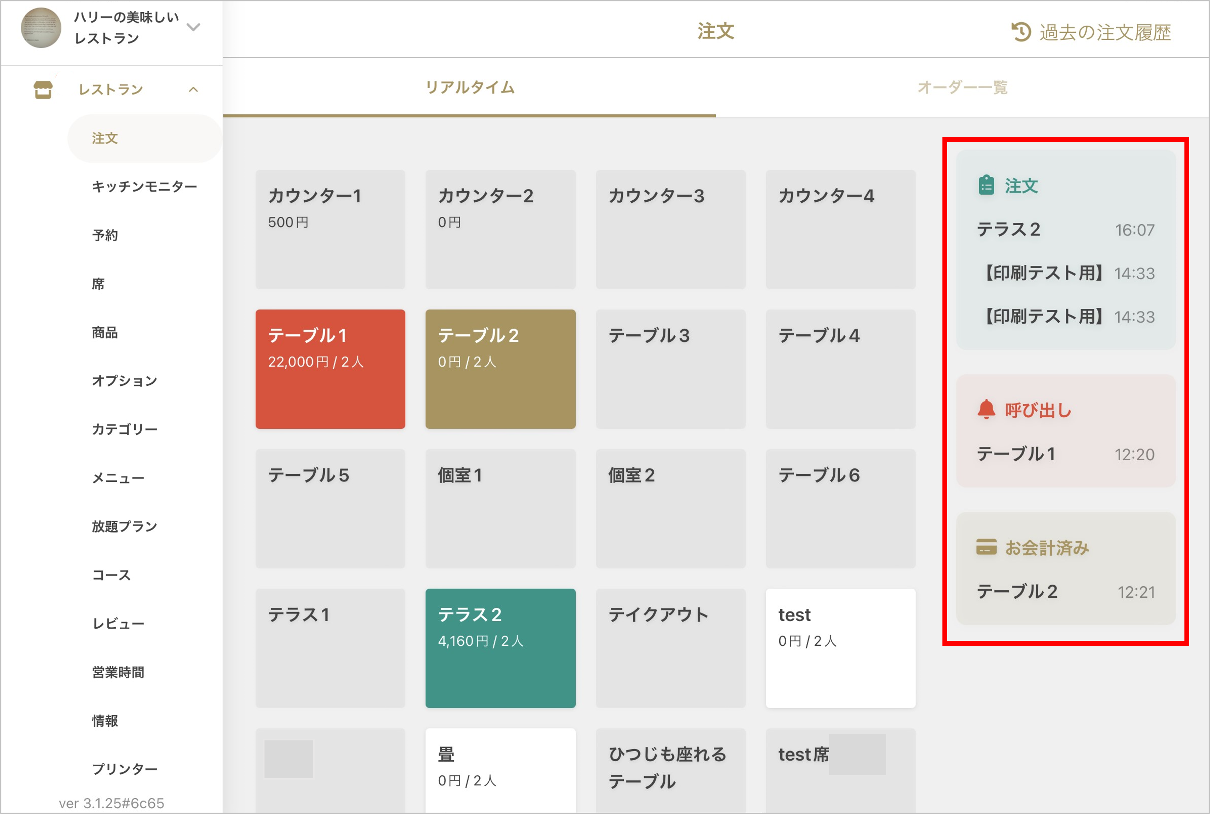1210x814 pixels.
Task: Open the 個室1 card
Action: coord(501,509)
